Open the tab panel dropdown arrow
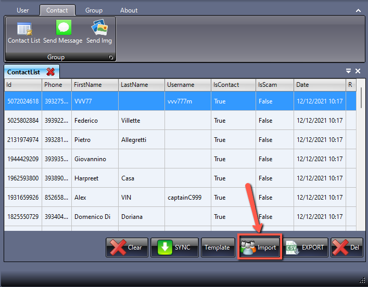 (x=348, y=71)
